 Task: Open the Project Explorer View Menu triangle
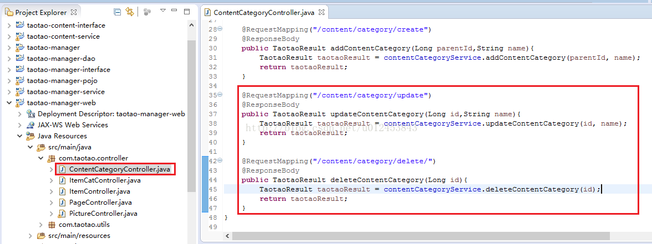click(x=163, y=11)
